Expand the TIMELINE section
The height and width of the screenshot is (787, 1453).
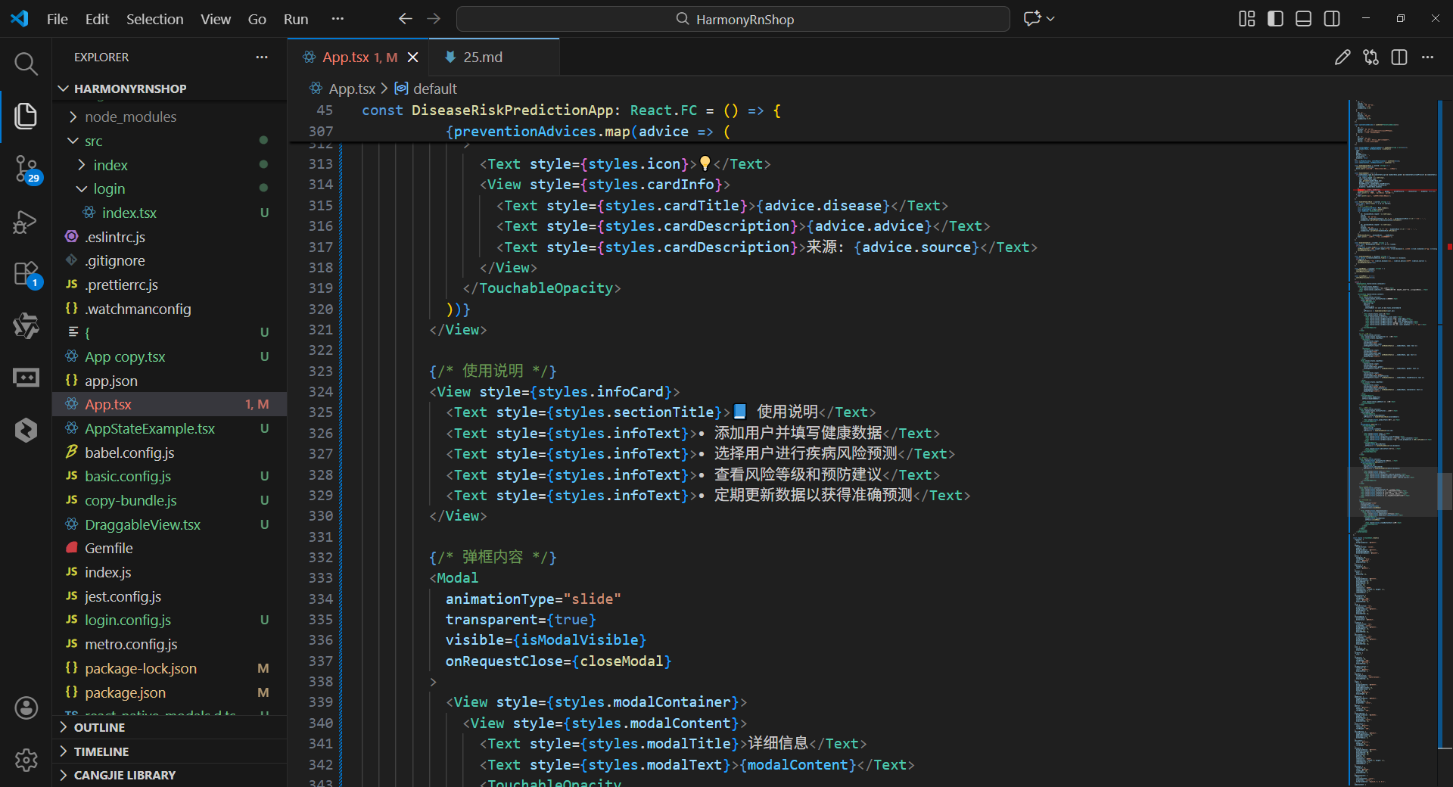(170, 751)
